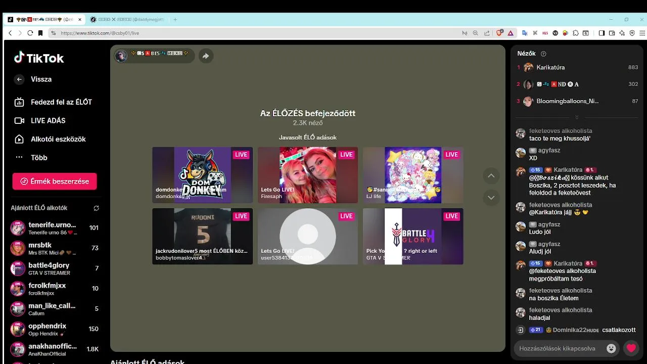Open the Firesaph live thumbnail
This screenshot has height=364, width=647.
pos(308,175)
